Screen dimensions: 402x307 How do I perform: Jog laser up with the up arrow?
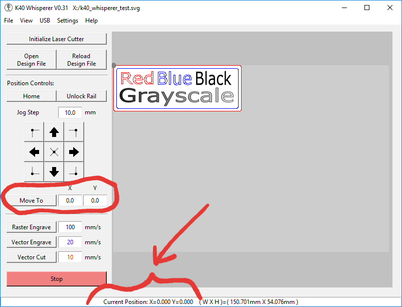[x=54, y=132]
